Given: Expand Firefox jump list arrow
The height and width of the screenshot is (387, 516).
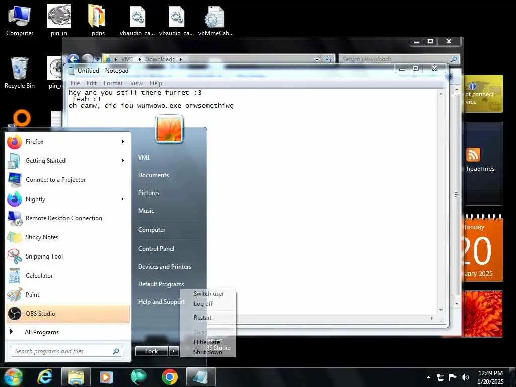Looking at the screenshot, I should [123, 142].
